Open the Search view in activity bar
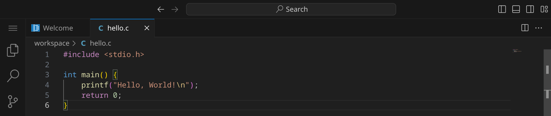This screenshot has height=116, width=551. (13, 76)
